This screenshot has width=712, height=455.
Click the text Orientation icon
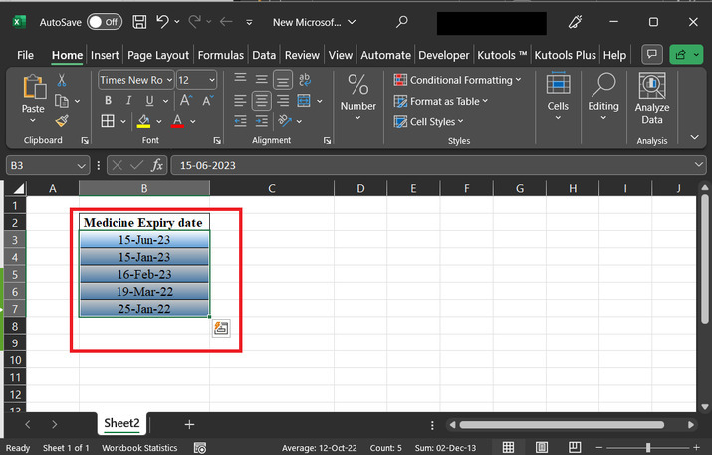285,121
